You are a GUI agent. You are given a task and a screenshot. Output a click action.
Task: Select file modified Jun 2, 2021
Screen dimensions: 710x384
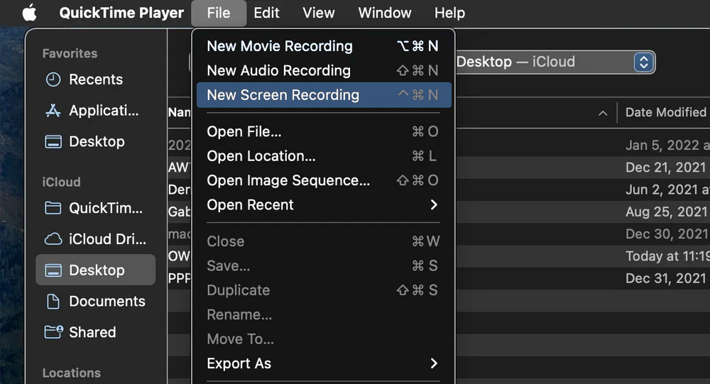(x=667, y=190)
